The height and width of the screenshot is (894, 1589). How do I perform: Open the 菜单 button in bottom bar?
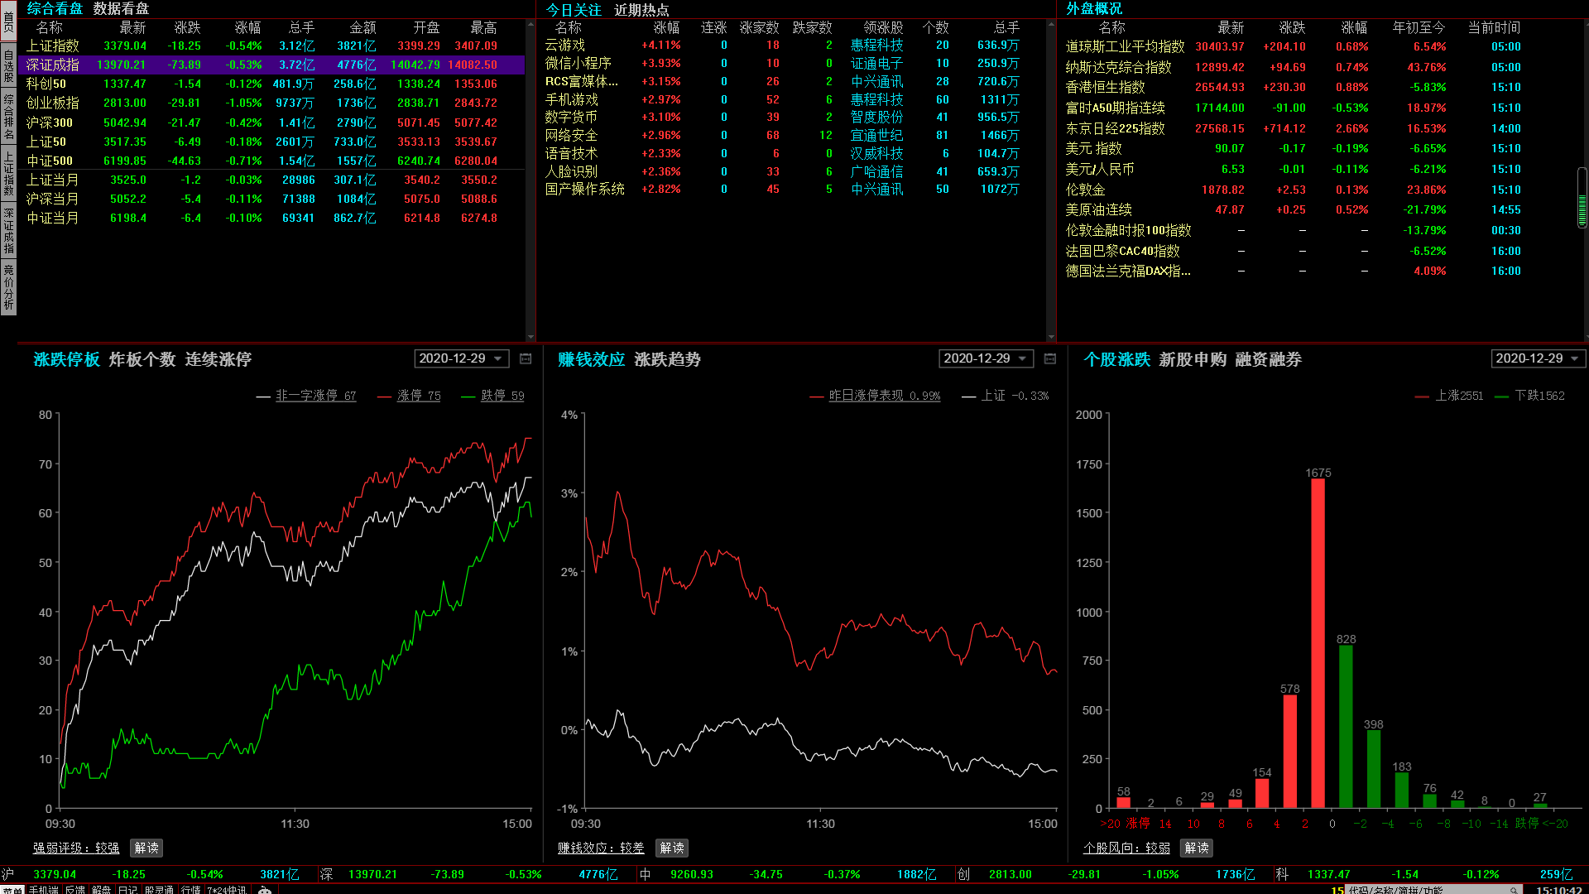coord(12,890)
